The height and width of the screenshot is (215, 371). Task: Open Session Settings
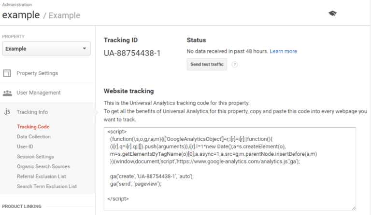pos(35,157)
